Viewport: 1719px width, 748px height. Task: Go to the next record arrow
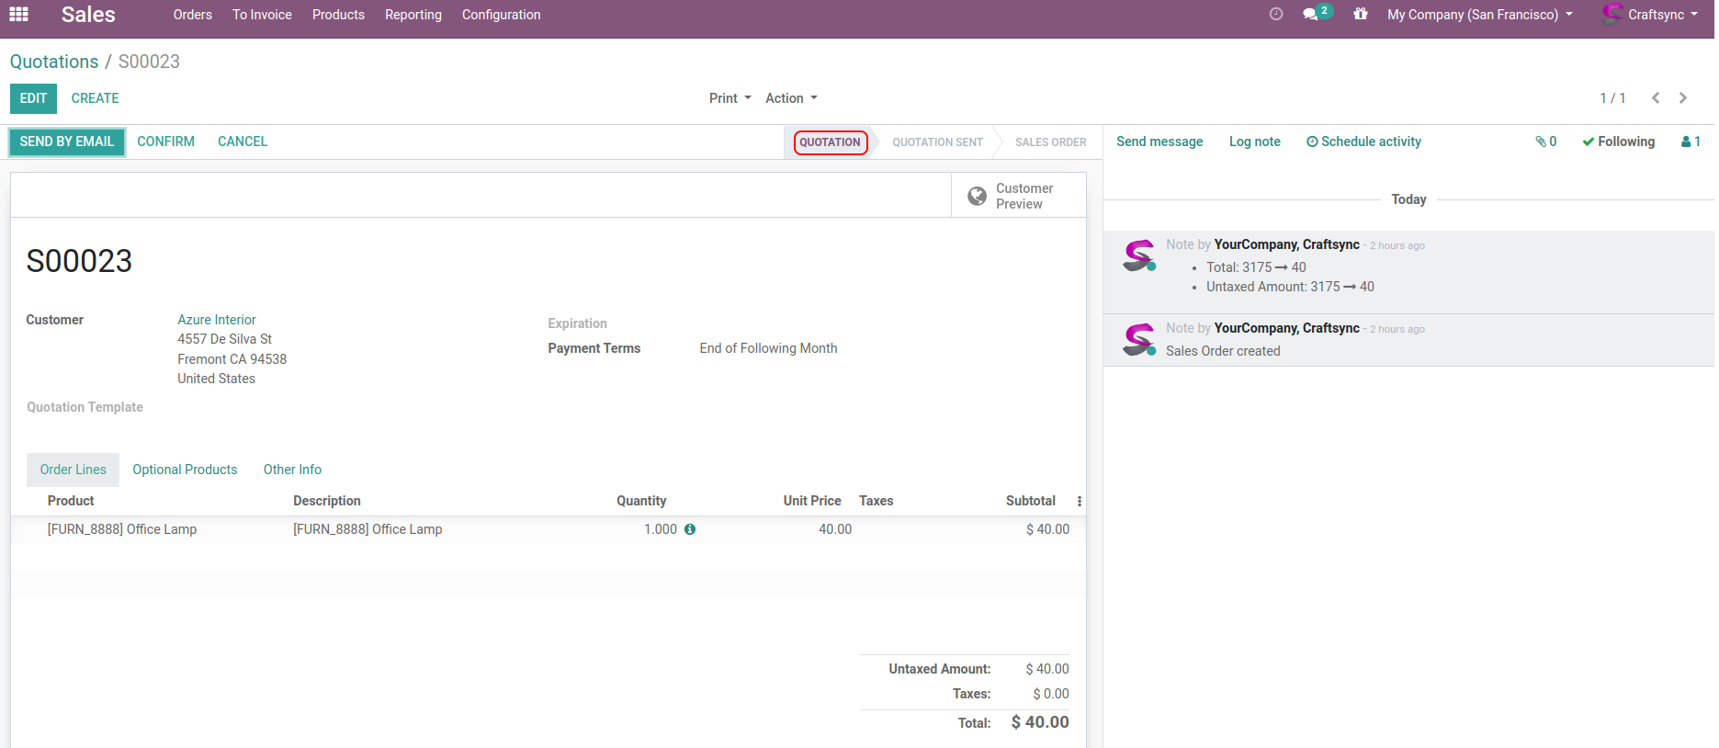(1683, 98)
